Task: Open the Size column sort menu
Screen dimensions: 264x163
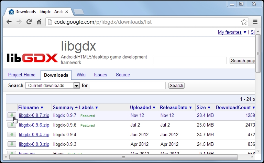Action: tap(209, 108)
